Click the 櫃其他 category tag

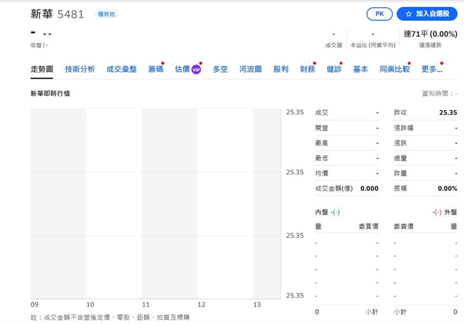[106, 14]
